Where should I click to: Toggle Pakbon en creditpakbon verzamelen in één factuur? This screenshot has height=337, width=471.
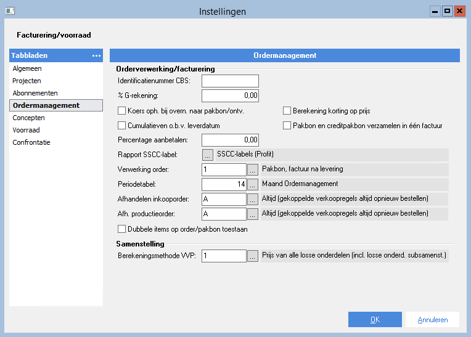(x=287, y=126)
